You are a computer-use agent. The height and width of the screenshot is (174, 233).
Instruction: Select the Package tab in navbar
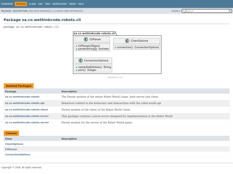[21, 4]
